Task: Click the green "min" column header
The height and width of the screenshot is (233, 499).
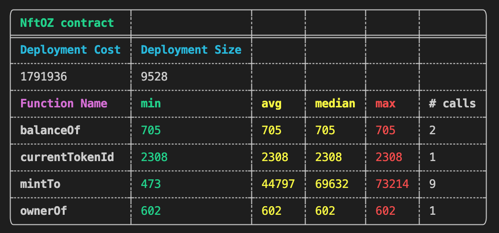Action: [151, 104]
